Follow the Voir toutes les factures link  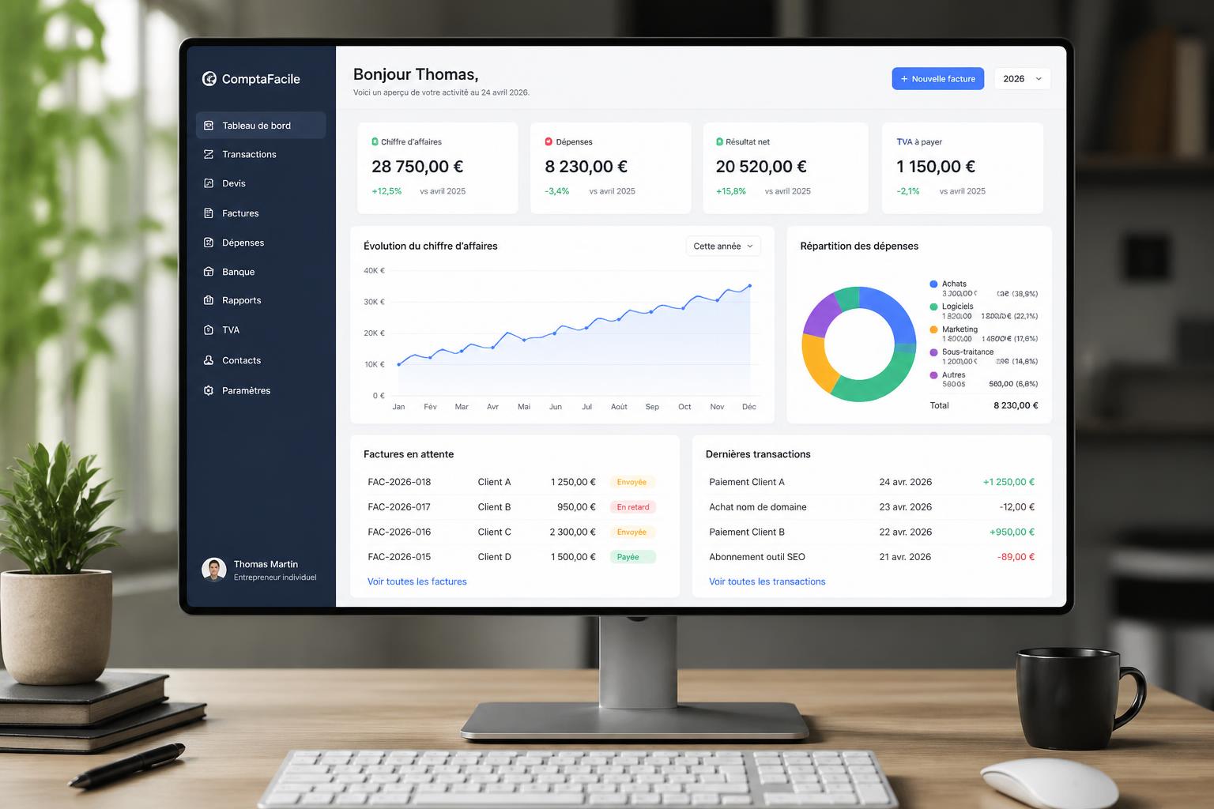coord(417,581)
